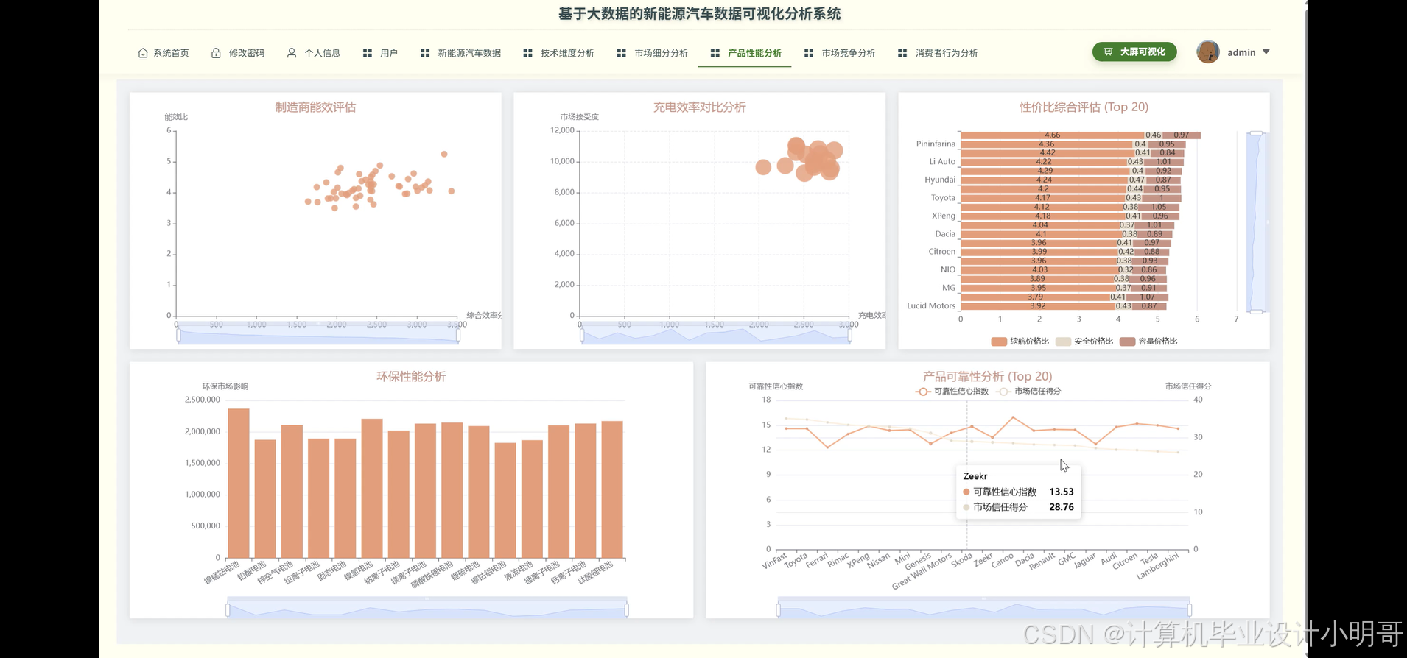
Task: Switch to 技术维度分析 menu
Action: point(559,53)
